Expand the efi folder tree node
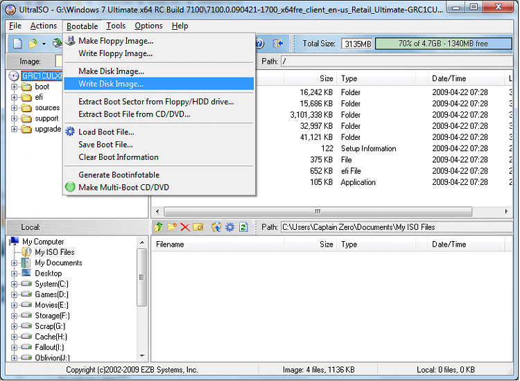 pyautogui.click(x=15, y=98)
